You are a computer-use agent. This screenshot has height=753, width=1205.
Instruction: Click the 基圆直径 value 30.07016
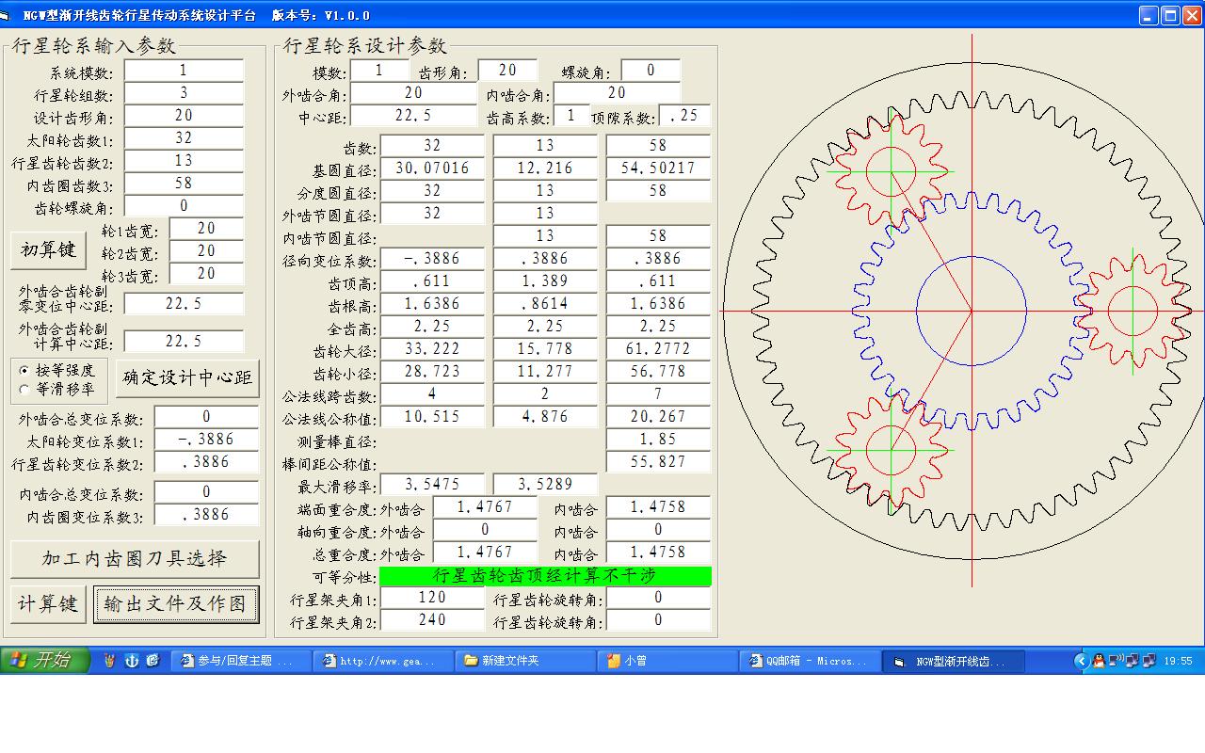[x=432, y=168]
